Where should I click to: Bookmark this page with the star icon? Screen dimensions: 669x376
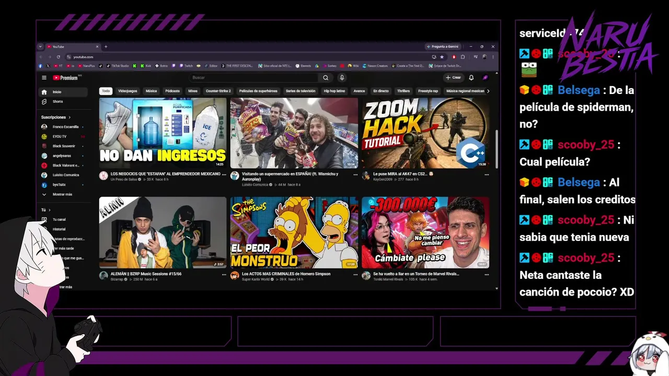tap(442, 56)
